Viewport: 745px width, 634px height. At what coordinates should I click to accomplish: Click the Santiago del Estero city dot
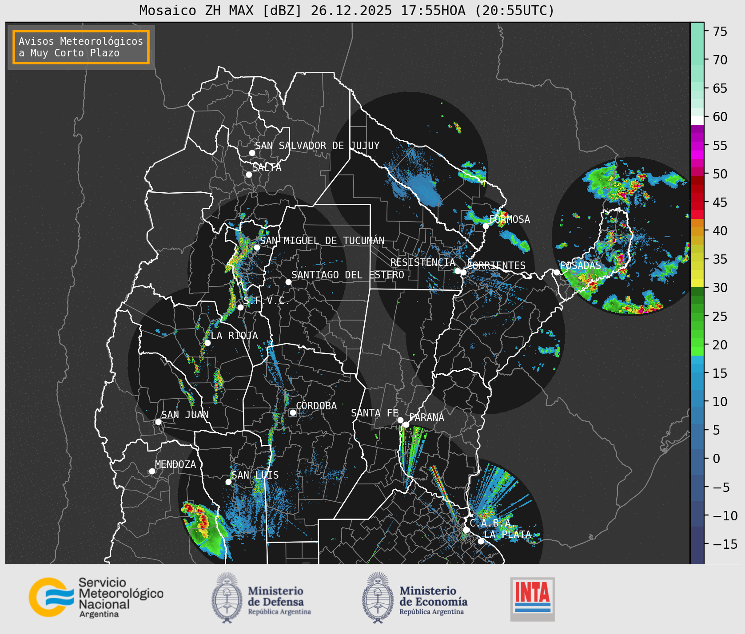click(x=288, y=282)
